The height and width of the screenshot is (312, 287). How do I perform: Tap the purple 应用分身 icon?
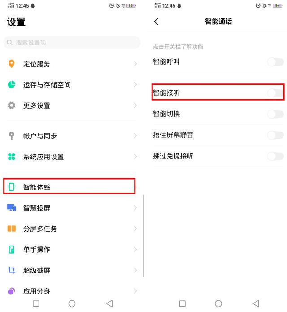coord(12,291)
